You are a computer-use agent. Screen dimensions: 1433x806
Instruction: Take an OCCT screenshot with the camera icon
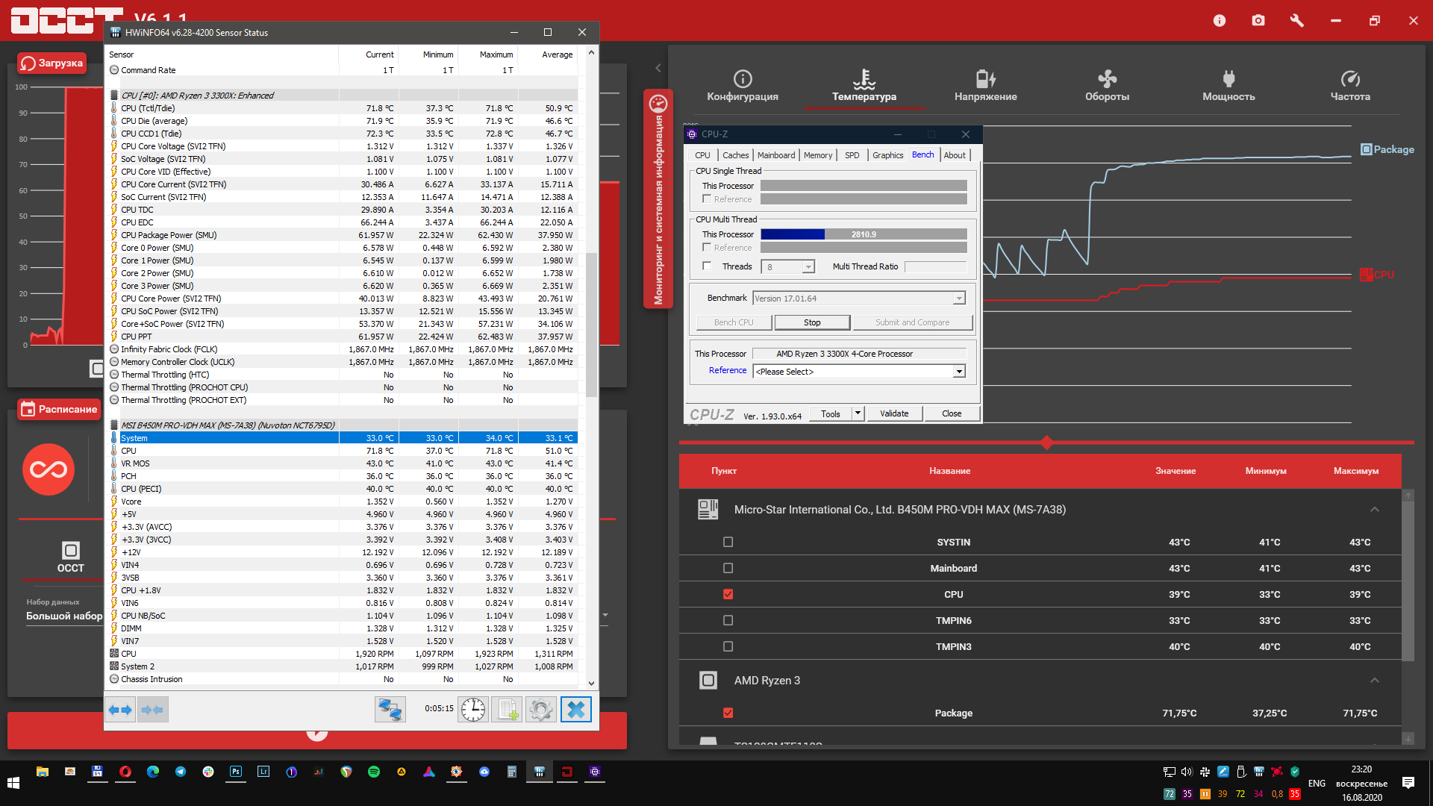point(1258,21)
